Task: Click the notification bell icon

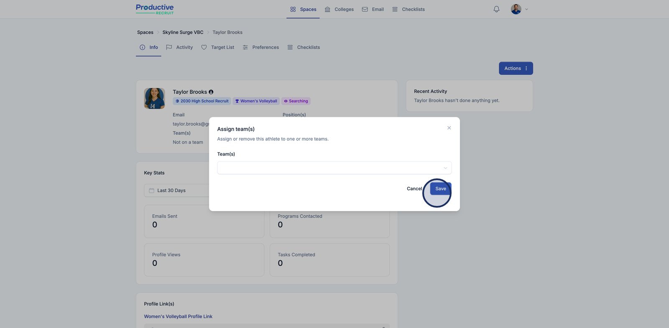Action: click(x=496, y=9)
